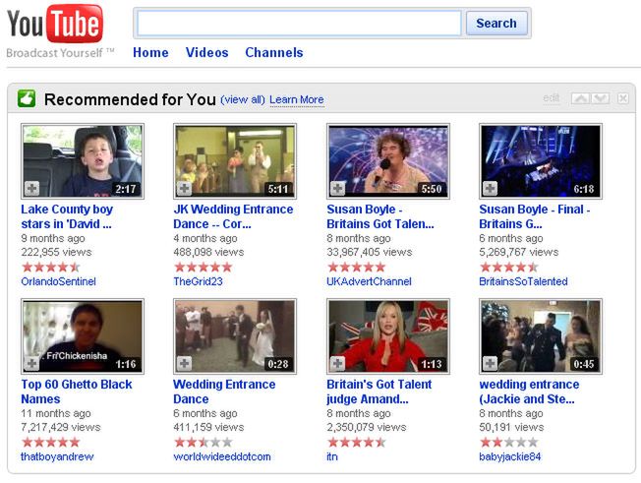Open Top 60 Ghetto Black Names thumbnail

(83, 336)
